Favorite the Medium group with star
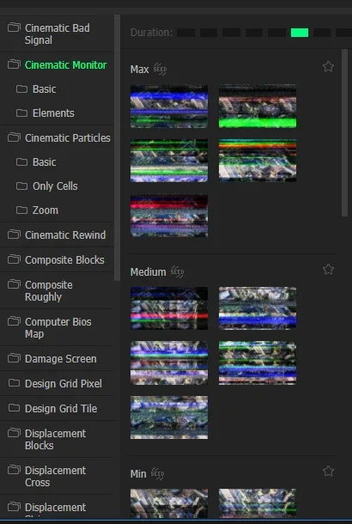 (x=328, y=269)
